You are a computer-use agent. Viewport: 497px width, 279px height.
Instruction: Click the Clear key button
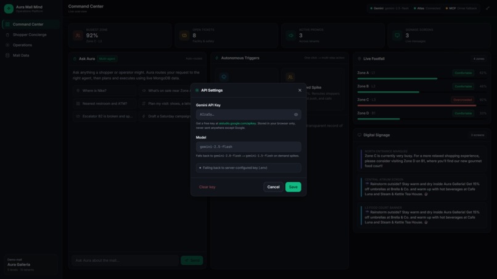point(207,187)
